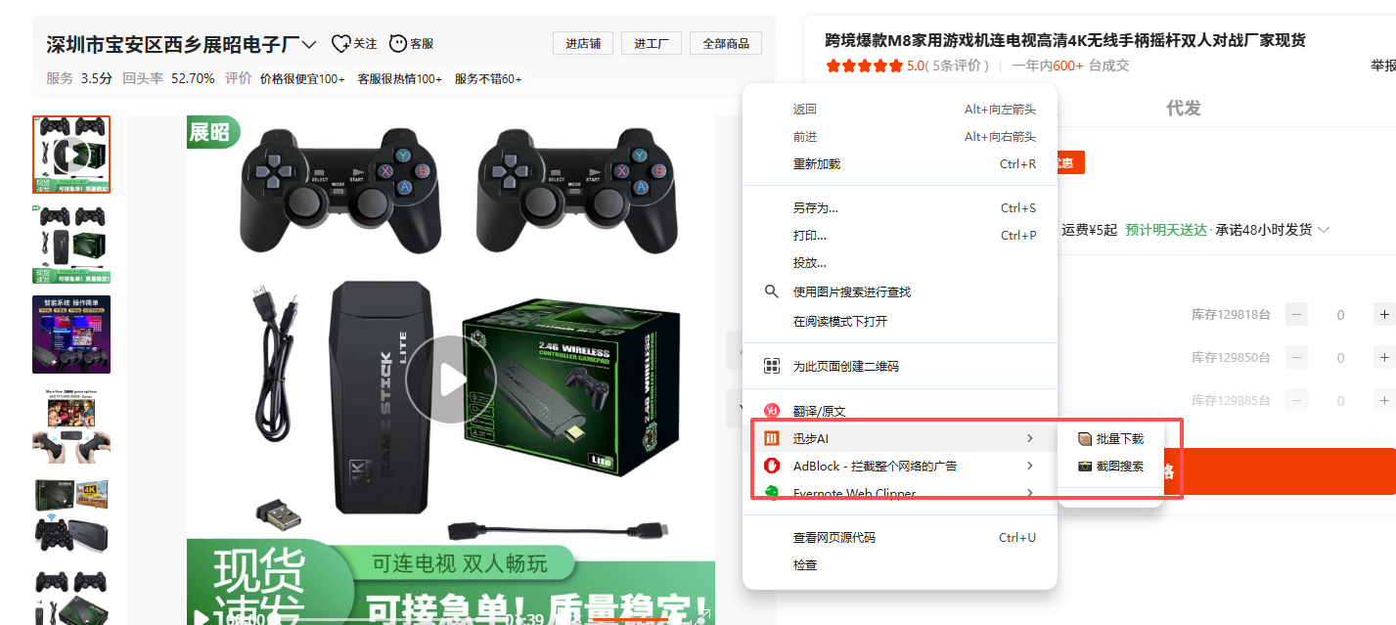
Task: Decrease quantity with first minus stepper
Action: [1297, 314]
